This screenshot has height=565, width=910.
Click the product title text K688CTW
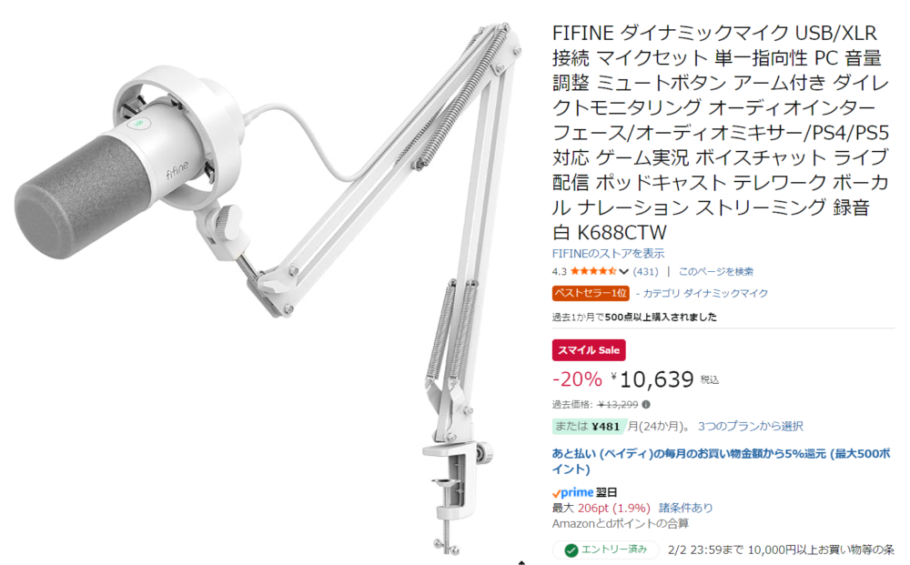pyautogui.click(x=622, y=233)
